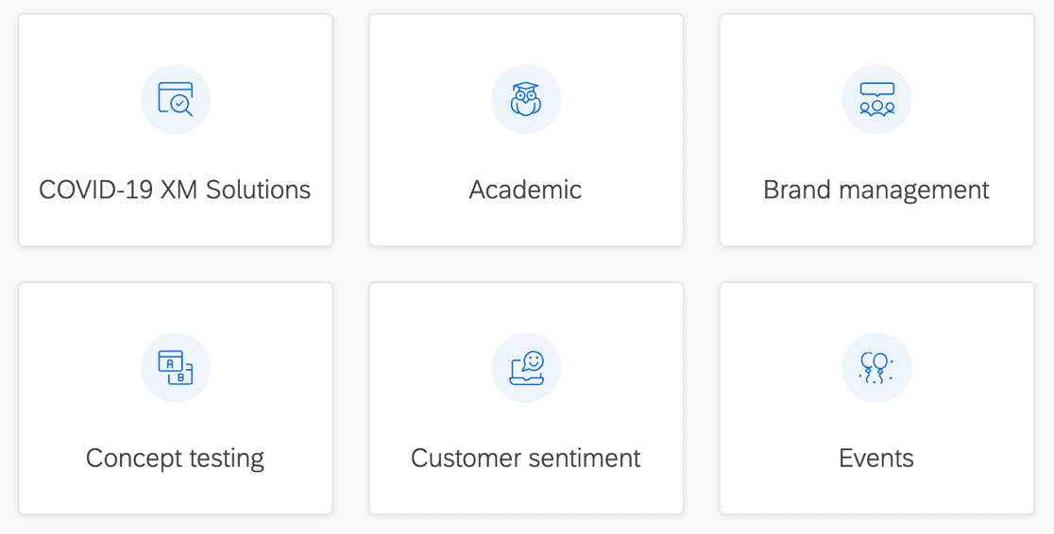Select the "Academic" label text
1054x534 pixels.
point(525,190)
